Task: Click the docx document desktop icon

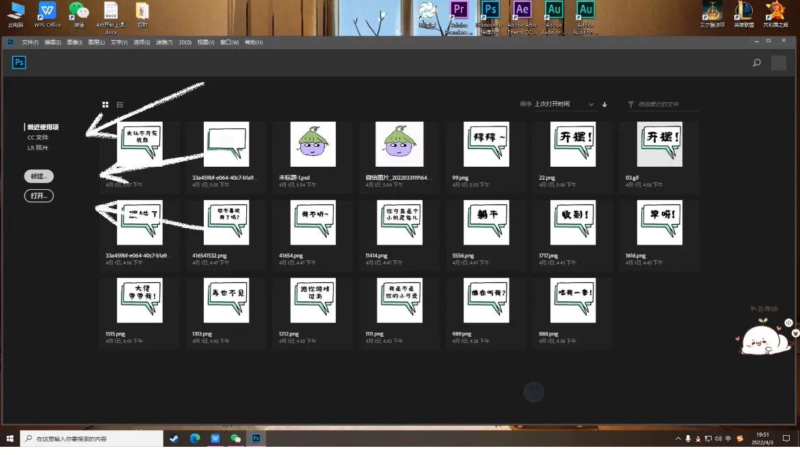Action: point(111,17)
